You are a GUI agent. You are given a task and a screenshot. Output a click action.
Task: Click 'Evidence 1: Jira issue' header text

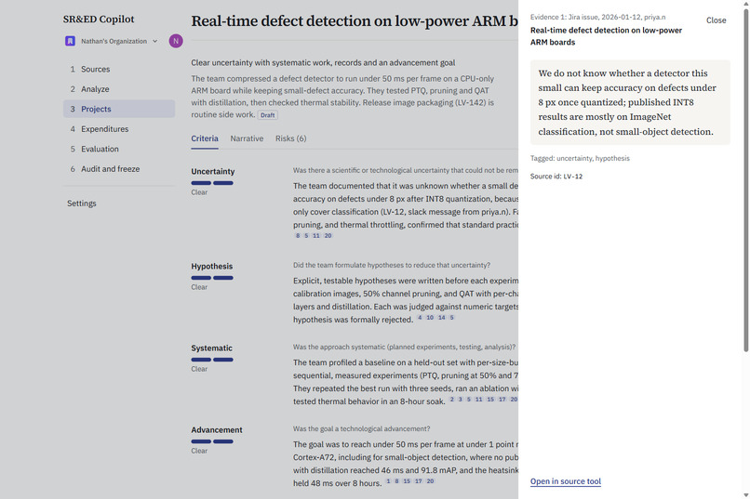coord(597,17)
